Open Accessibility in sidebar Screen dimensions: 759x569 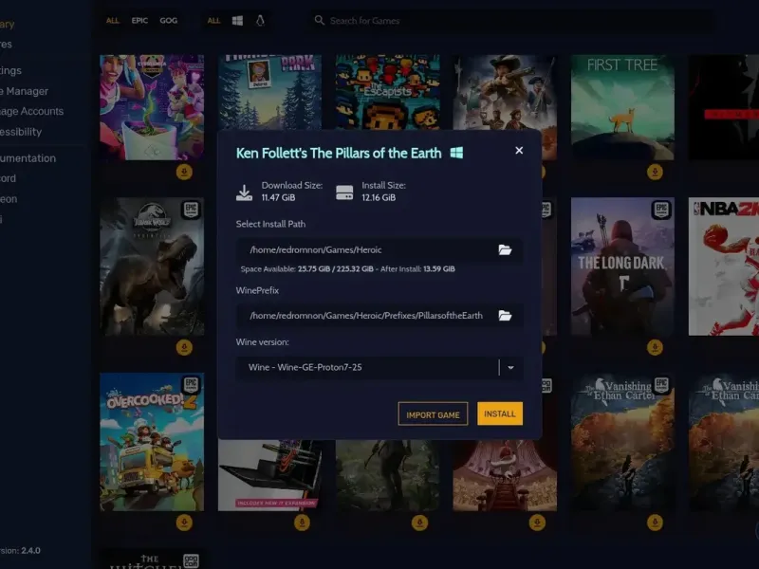click(x=21, y=132)
